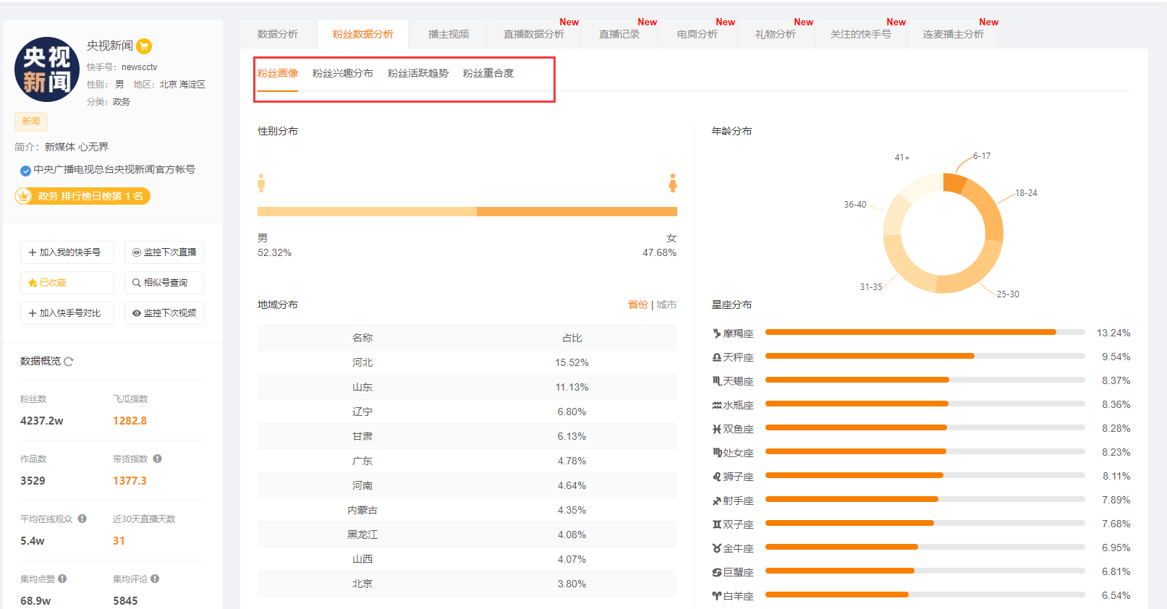The image size is (1167, 609).
Task: Click the verified checkmark badge icon
Action: [x=25, y=171]
